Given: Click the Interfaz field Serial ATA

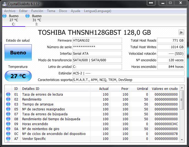Looking at the screenshot, I should coord(97,54).
